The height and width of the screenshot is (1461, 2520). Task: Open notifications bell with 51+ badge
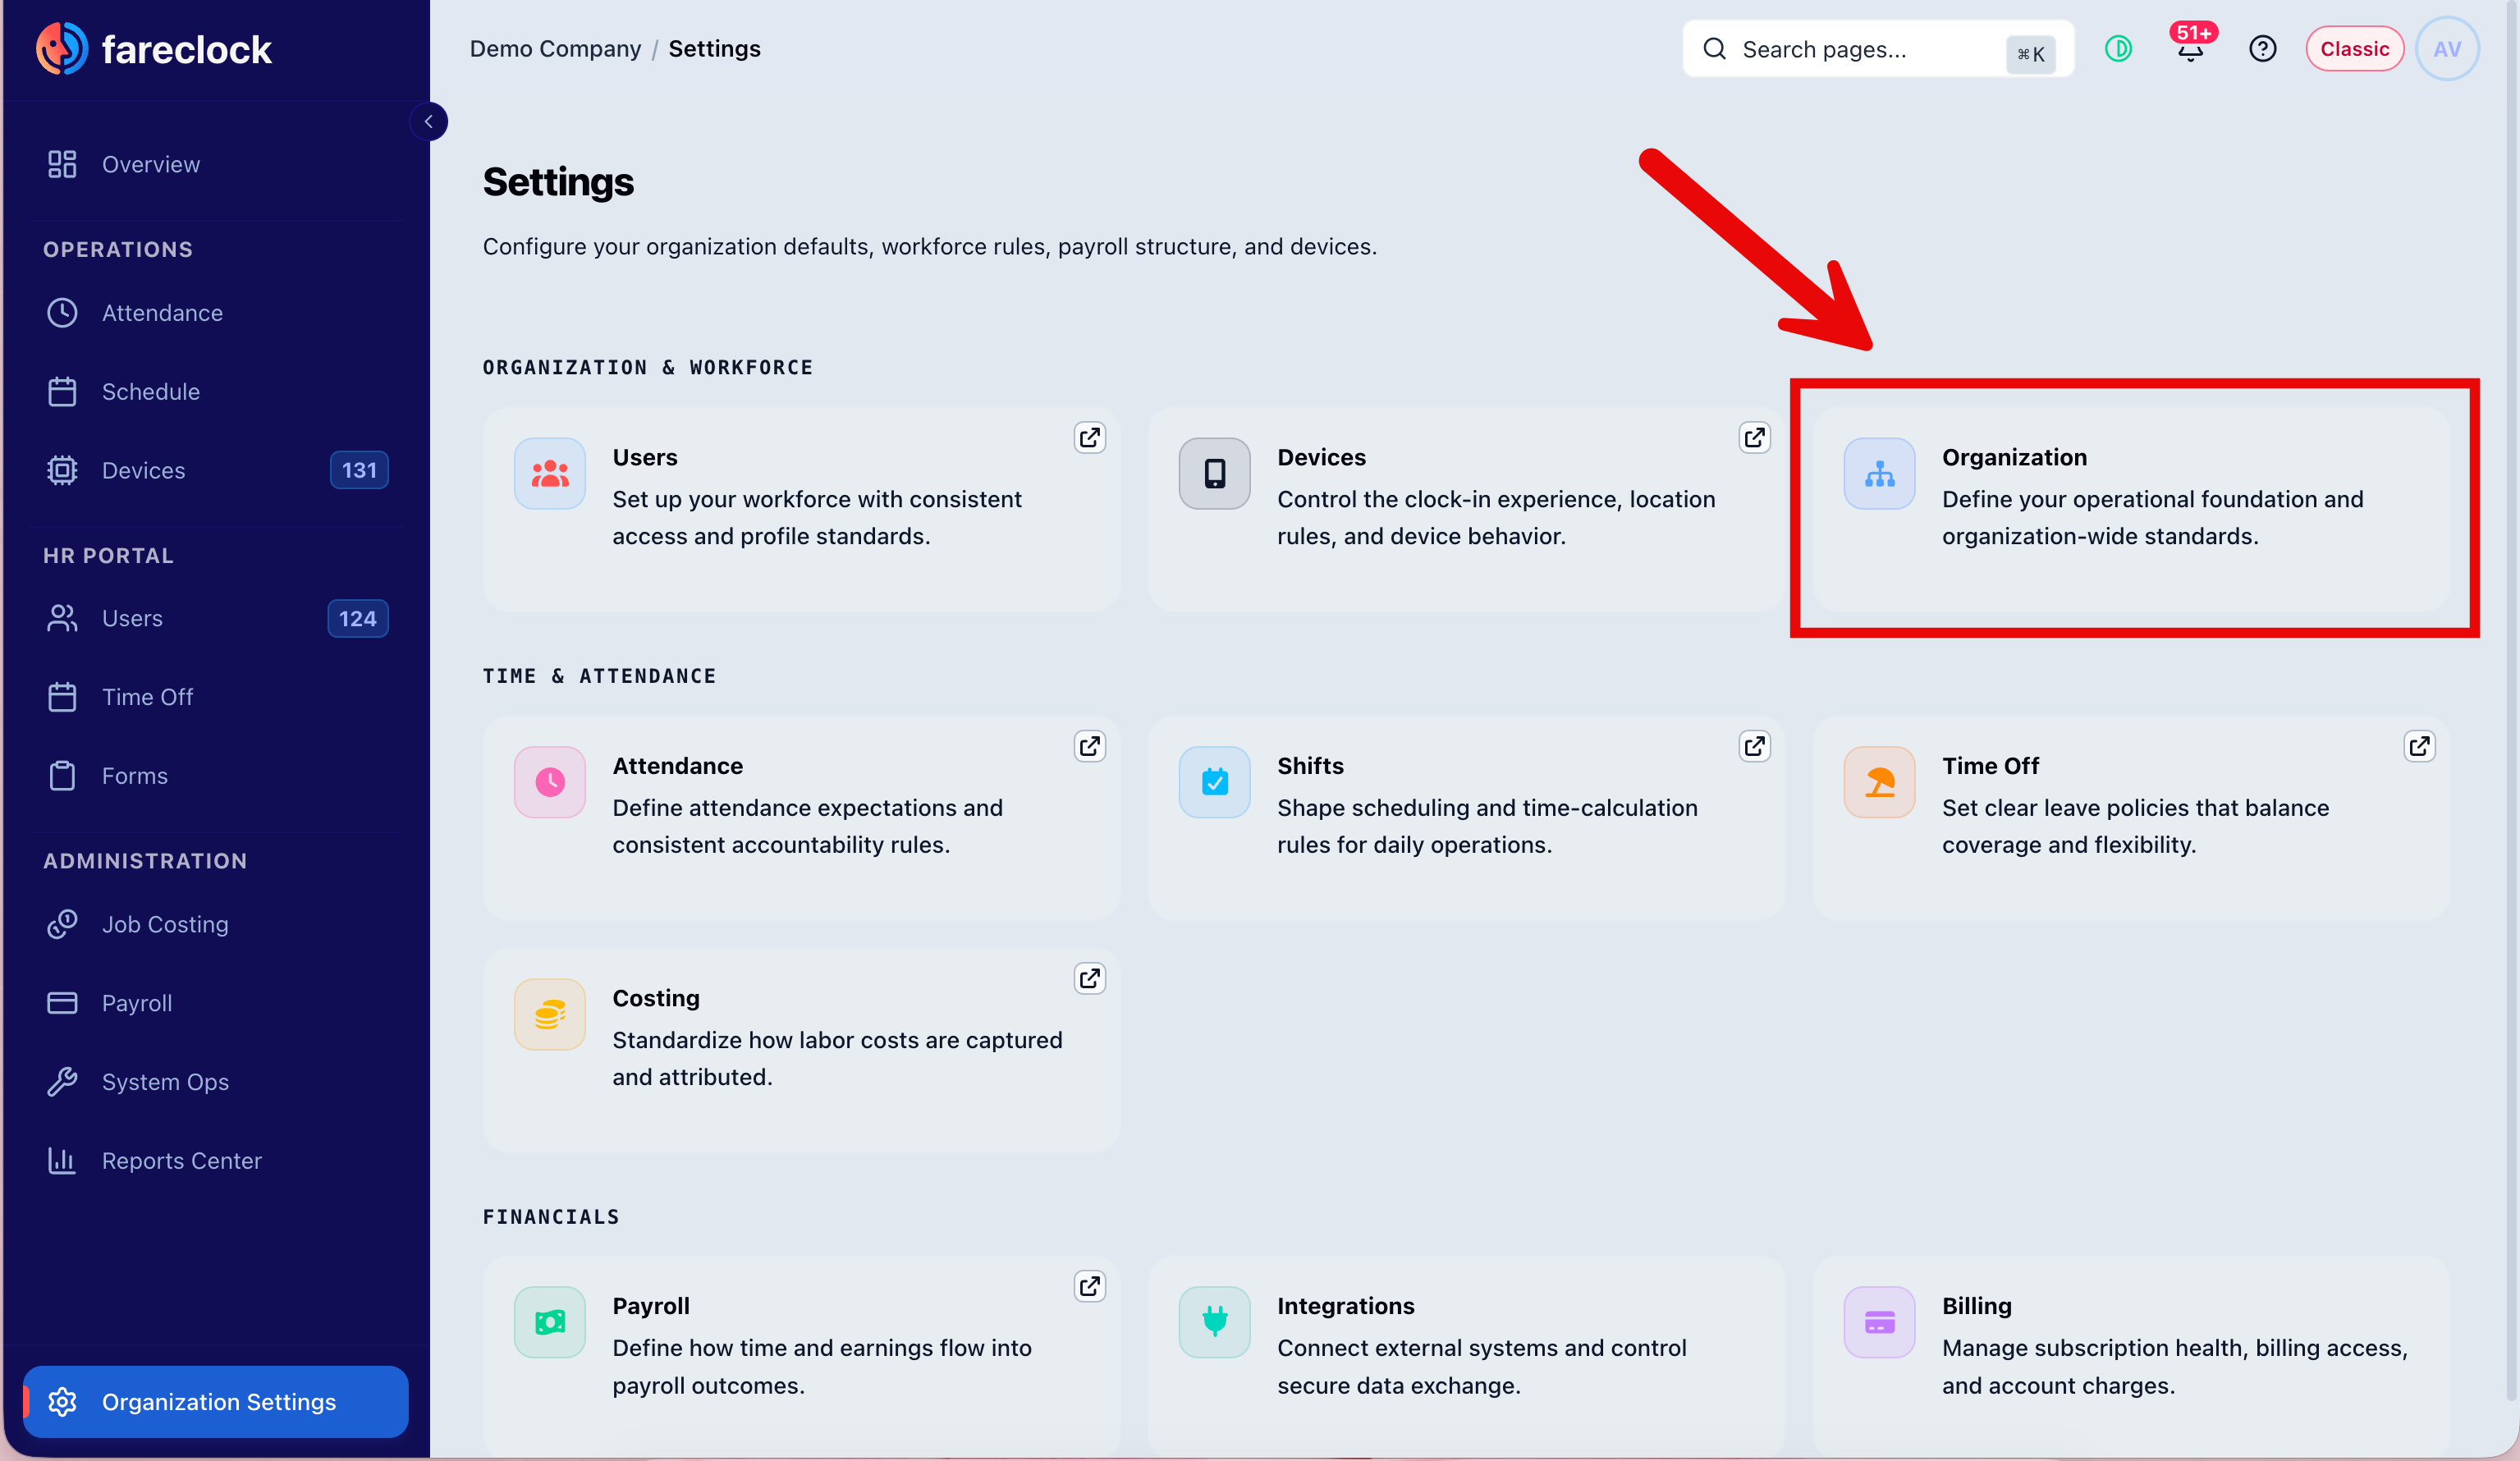[2191, 48]
